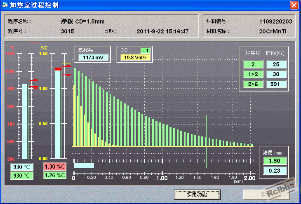Screen dimensions: 301x204
Task: Click the 2.00 mm depth axis label
Action: click(249, 178)
